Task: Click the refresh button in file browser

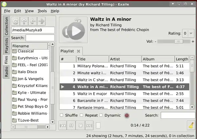Action: (15, 21)
